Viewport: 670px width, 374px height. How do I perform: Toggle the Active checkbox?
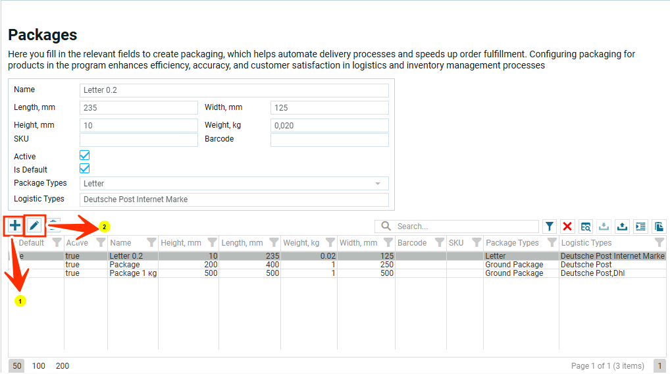coord(84,155)
